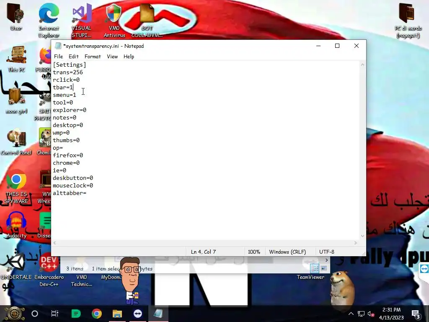Image resolution: width=429 pixels, height=322 pixels.
Task: Open the View menu in Notepad
Action: (x=112, y=57)
